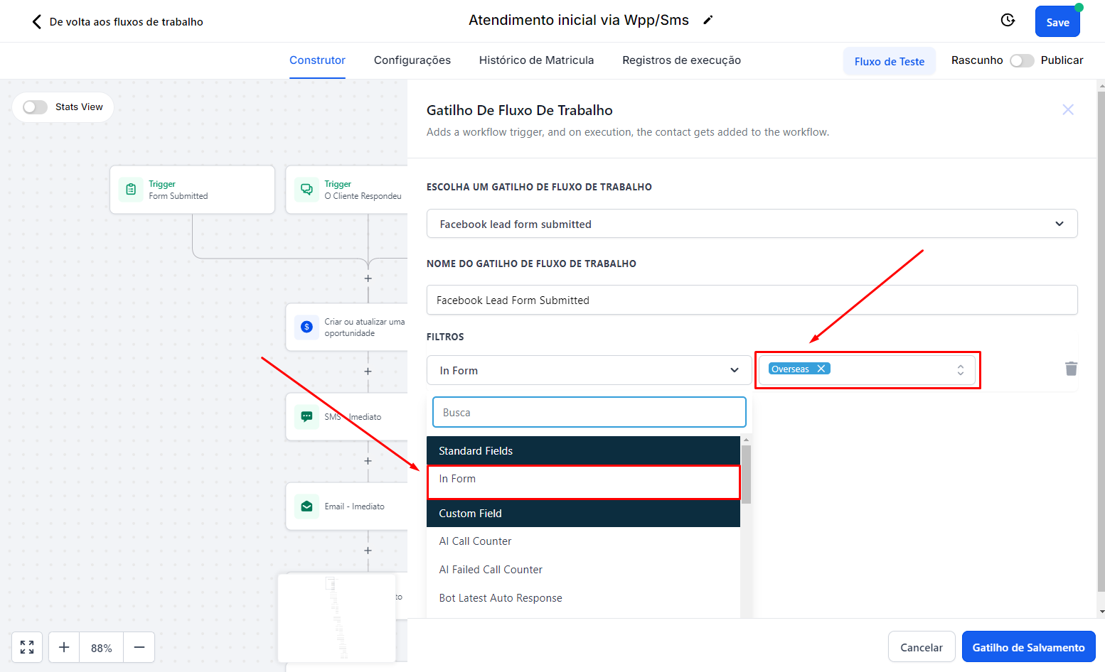Switch to the Configurações tab
This screenshot has width=1105, height=672.
tap(412, 60)
